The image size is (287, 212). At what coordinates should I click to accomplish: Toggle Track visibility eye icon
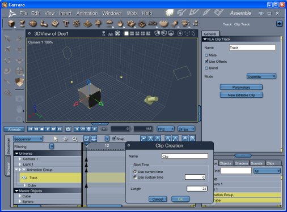(24, 178)
